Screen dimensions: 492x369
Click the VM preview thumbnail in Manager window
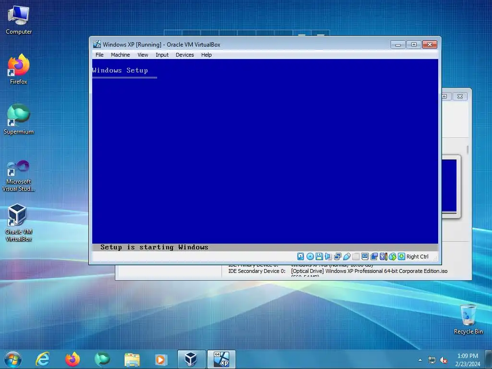tap(449, 185)
